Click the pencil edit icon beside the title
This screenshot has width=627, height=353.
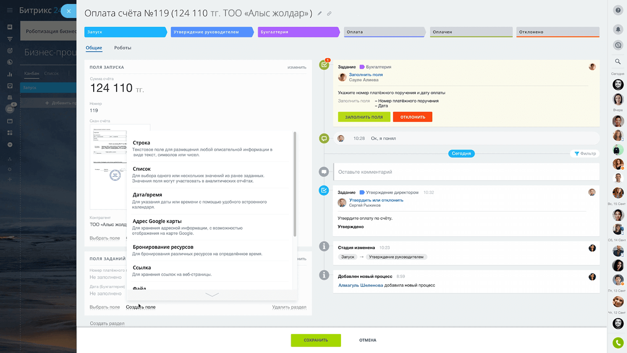coord(320,14)
